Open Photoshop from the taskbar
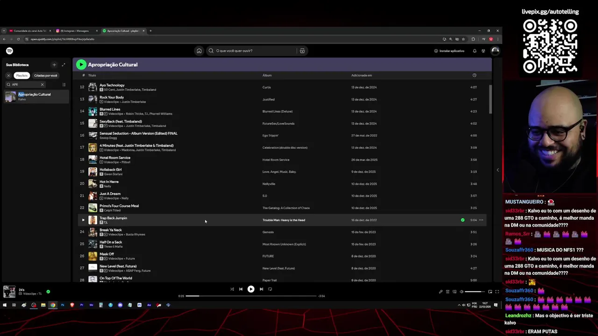 pos(63,305)
